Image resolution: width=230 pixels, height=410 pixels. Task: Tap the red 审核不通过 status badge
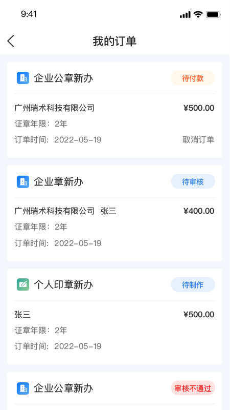tap(193, 388)
